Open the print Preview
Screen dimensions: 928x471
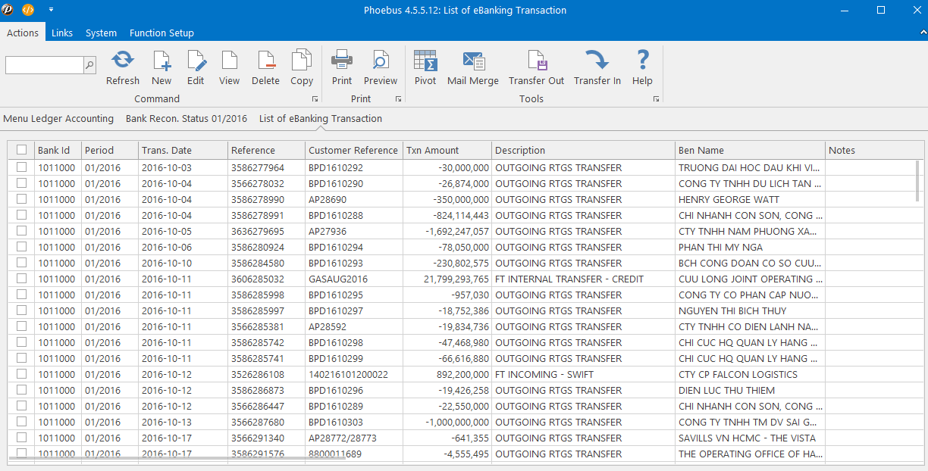coord(381,68)
